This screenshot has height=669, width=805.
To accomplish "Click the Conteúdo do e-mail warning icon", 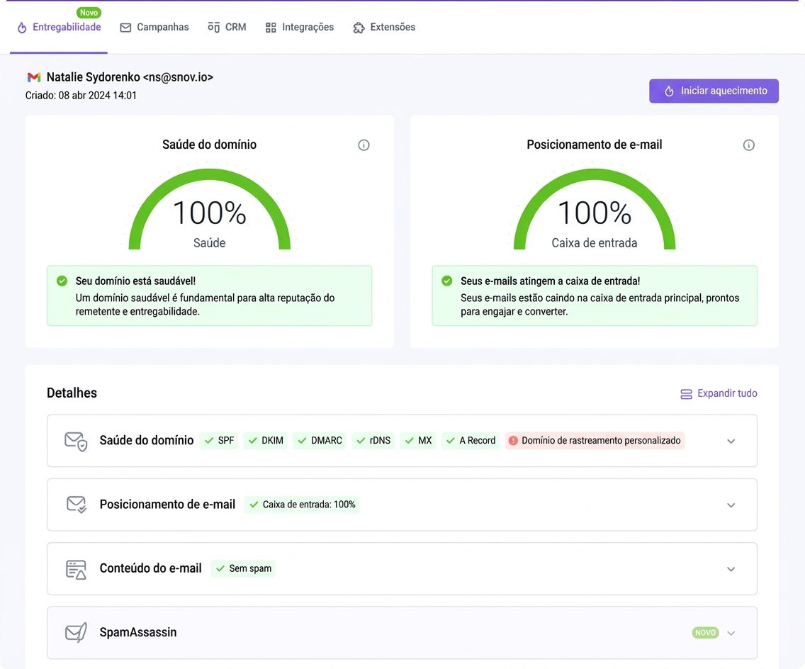I will (x=76, y=569).
